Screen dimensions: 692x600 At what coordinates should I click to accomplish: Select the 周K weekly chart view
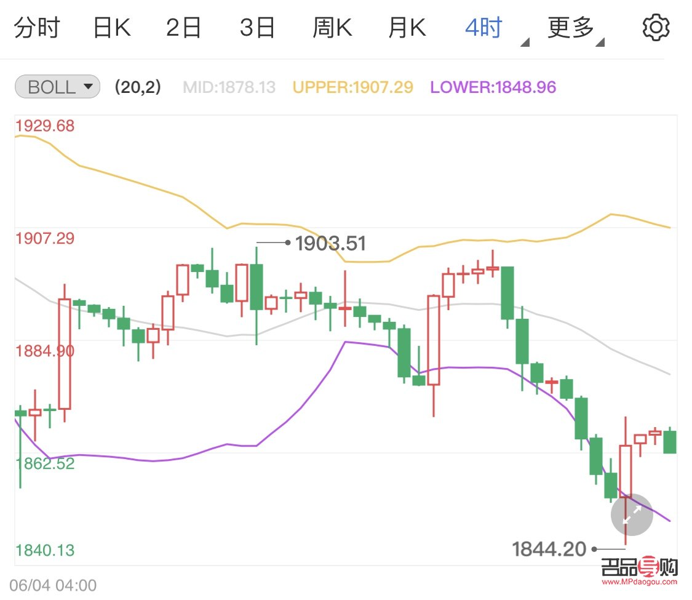click(x=332, y=26)
